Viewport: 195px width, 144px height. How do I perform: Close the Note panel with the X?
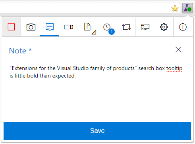pyautogui.click(x=178, y=49)
